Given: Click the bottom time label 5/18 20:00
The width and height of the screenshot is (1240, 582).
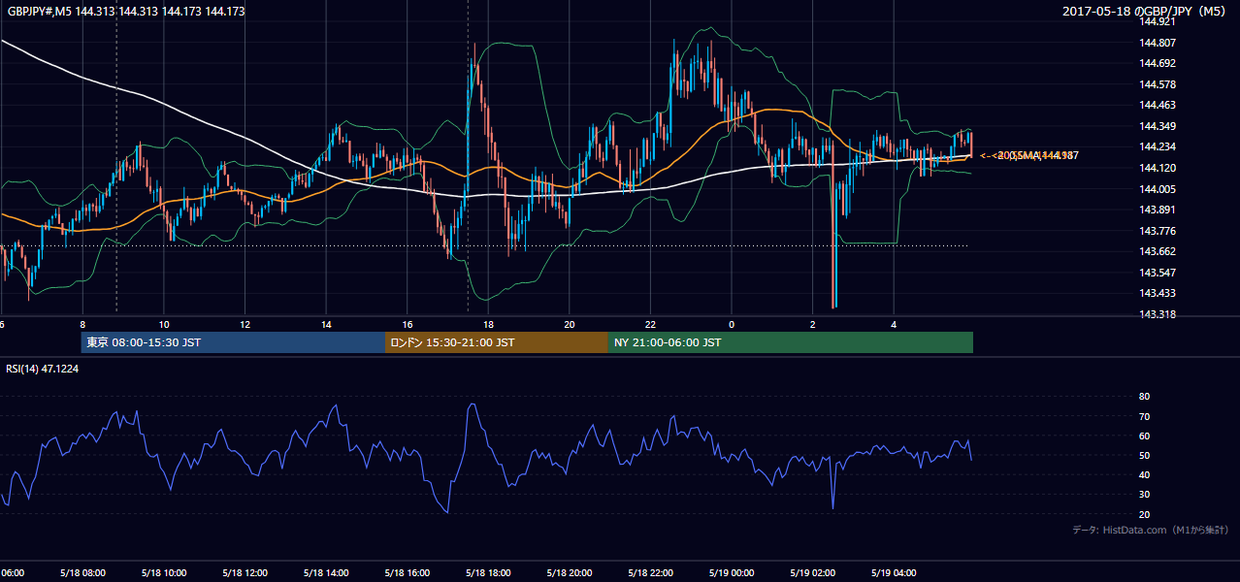Looking at the screenshot, I should point(570,572).
